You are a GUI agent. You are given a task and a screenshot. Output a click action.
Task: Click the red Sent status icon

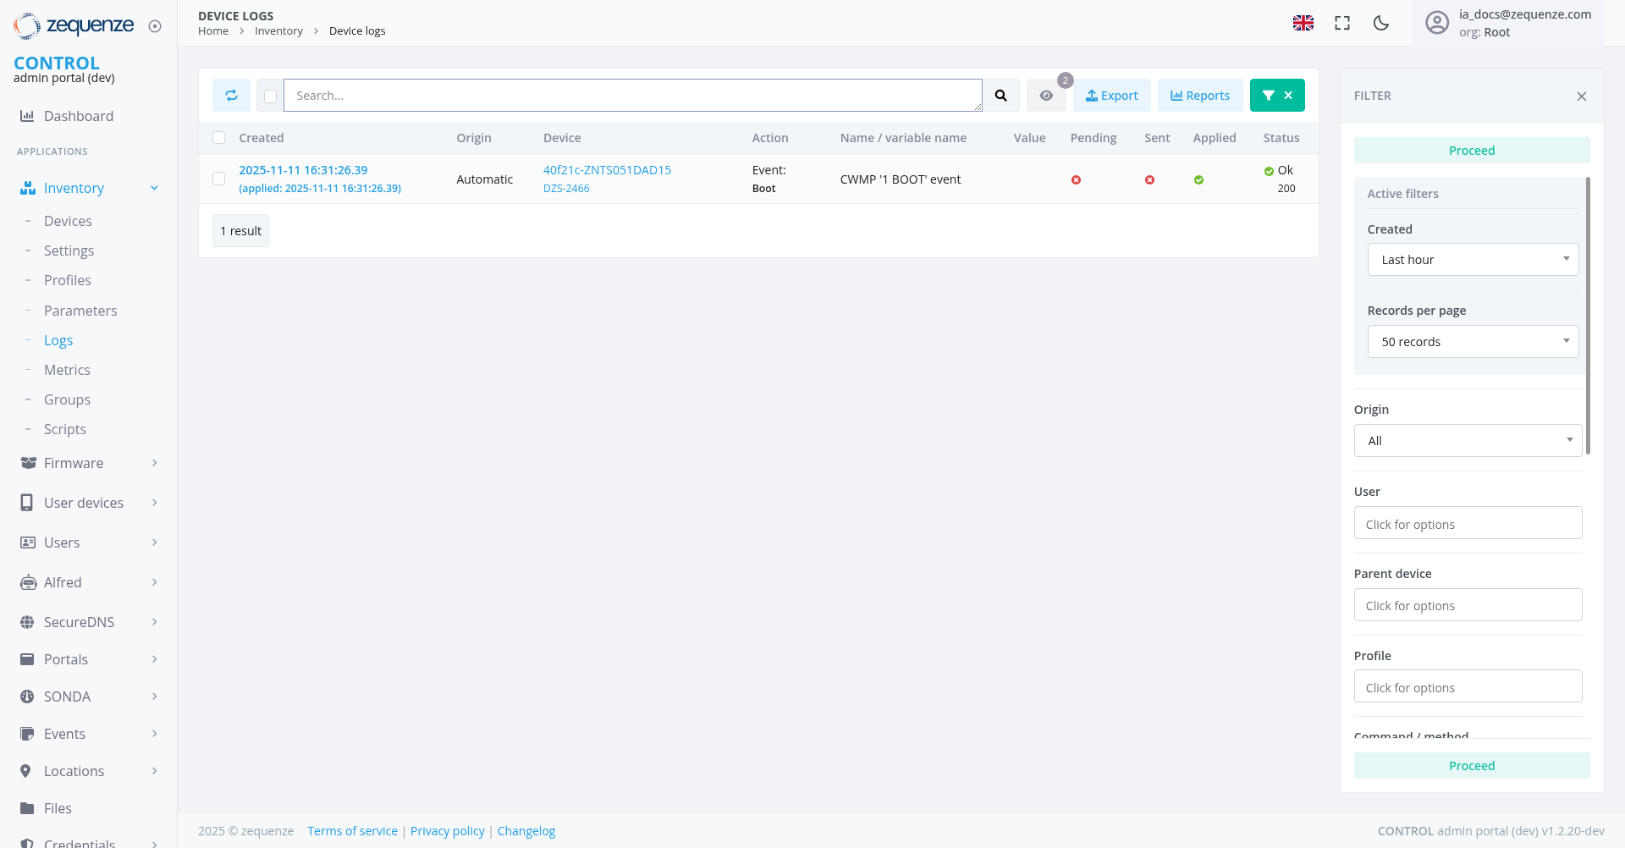click(x=1150, y=179)
